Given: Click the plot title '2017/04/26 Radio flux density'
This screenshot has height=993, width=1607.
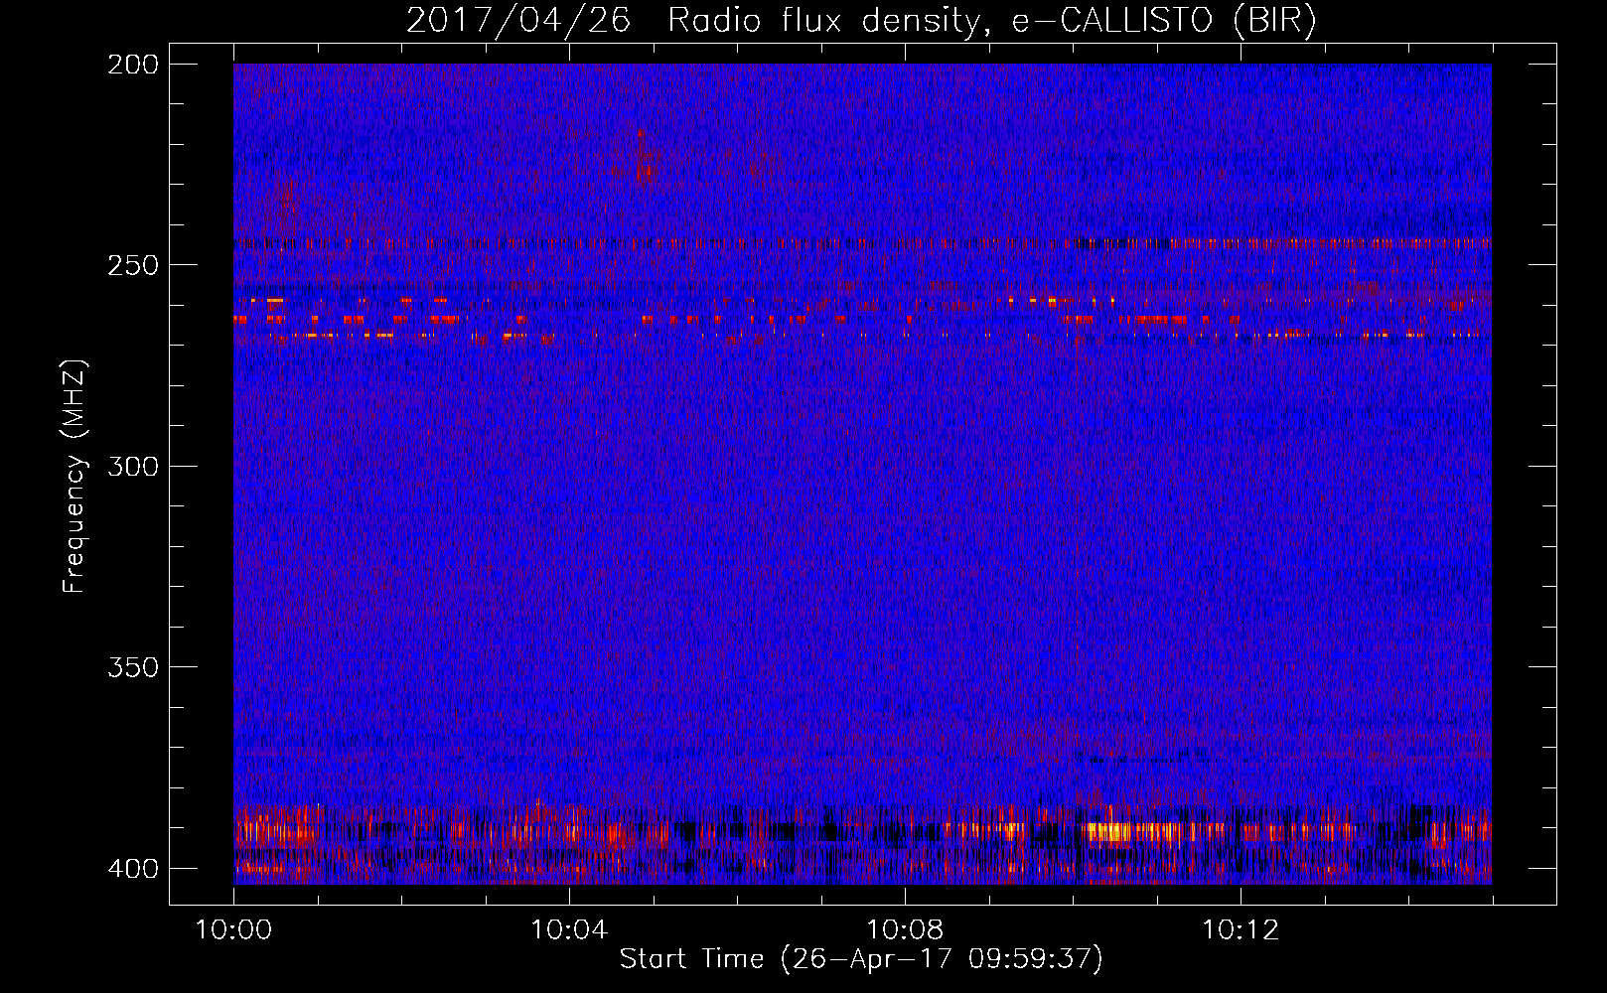Looking at the screenshot, I should click(861, 20).
